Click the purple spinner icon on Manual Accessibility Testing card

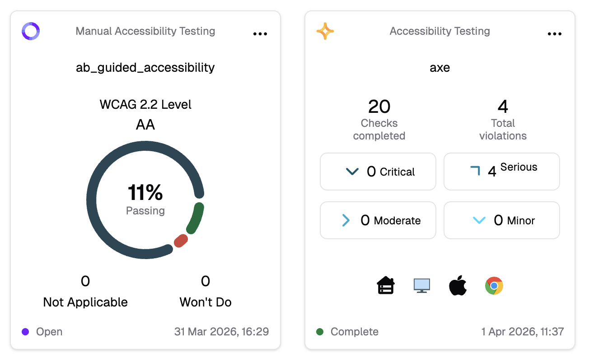(x=30, y=31)
